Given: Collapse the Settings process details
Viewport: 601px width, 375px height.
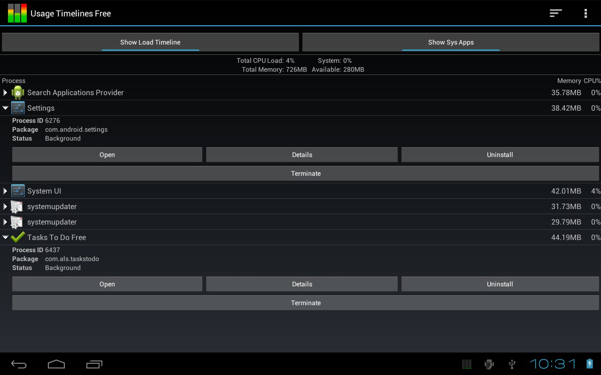Looking at the screenshot, I should (6, 108).
